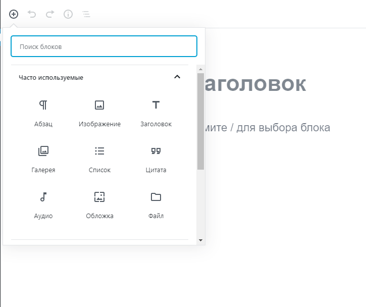Viewport: 366px width, 307px height.
Task: Click the scrollbar up arrow in block list
Action: click(200, 69)
